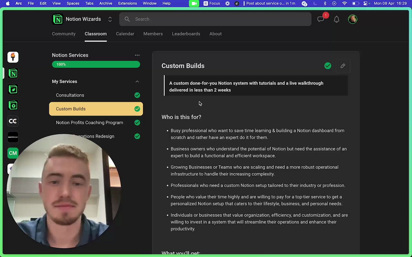Open Control Center from menu bar
The height and width of the screenshot is (257, 412).
click(x=365, y=4)
